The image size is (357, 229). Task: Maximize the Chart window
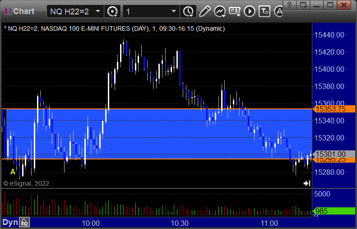(x=330, y=5)
